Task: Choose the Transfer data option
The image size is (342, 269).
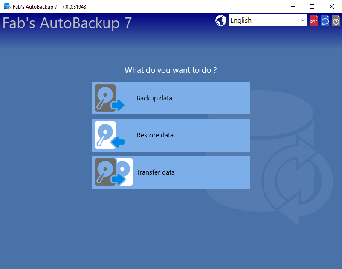Action: click(171, 172)
